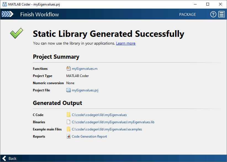Click the Binaries file icon
The height and width of the screenshot is (162, 227).
pyautogui.click(x=68, y=122)
